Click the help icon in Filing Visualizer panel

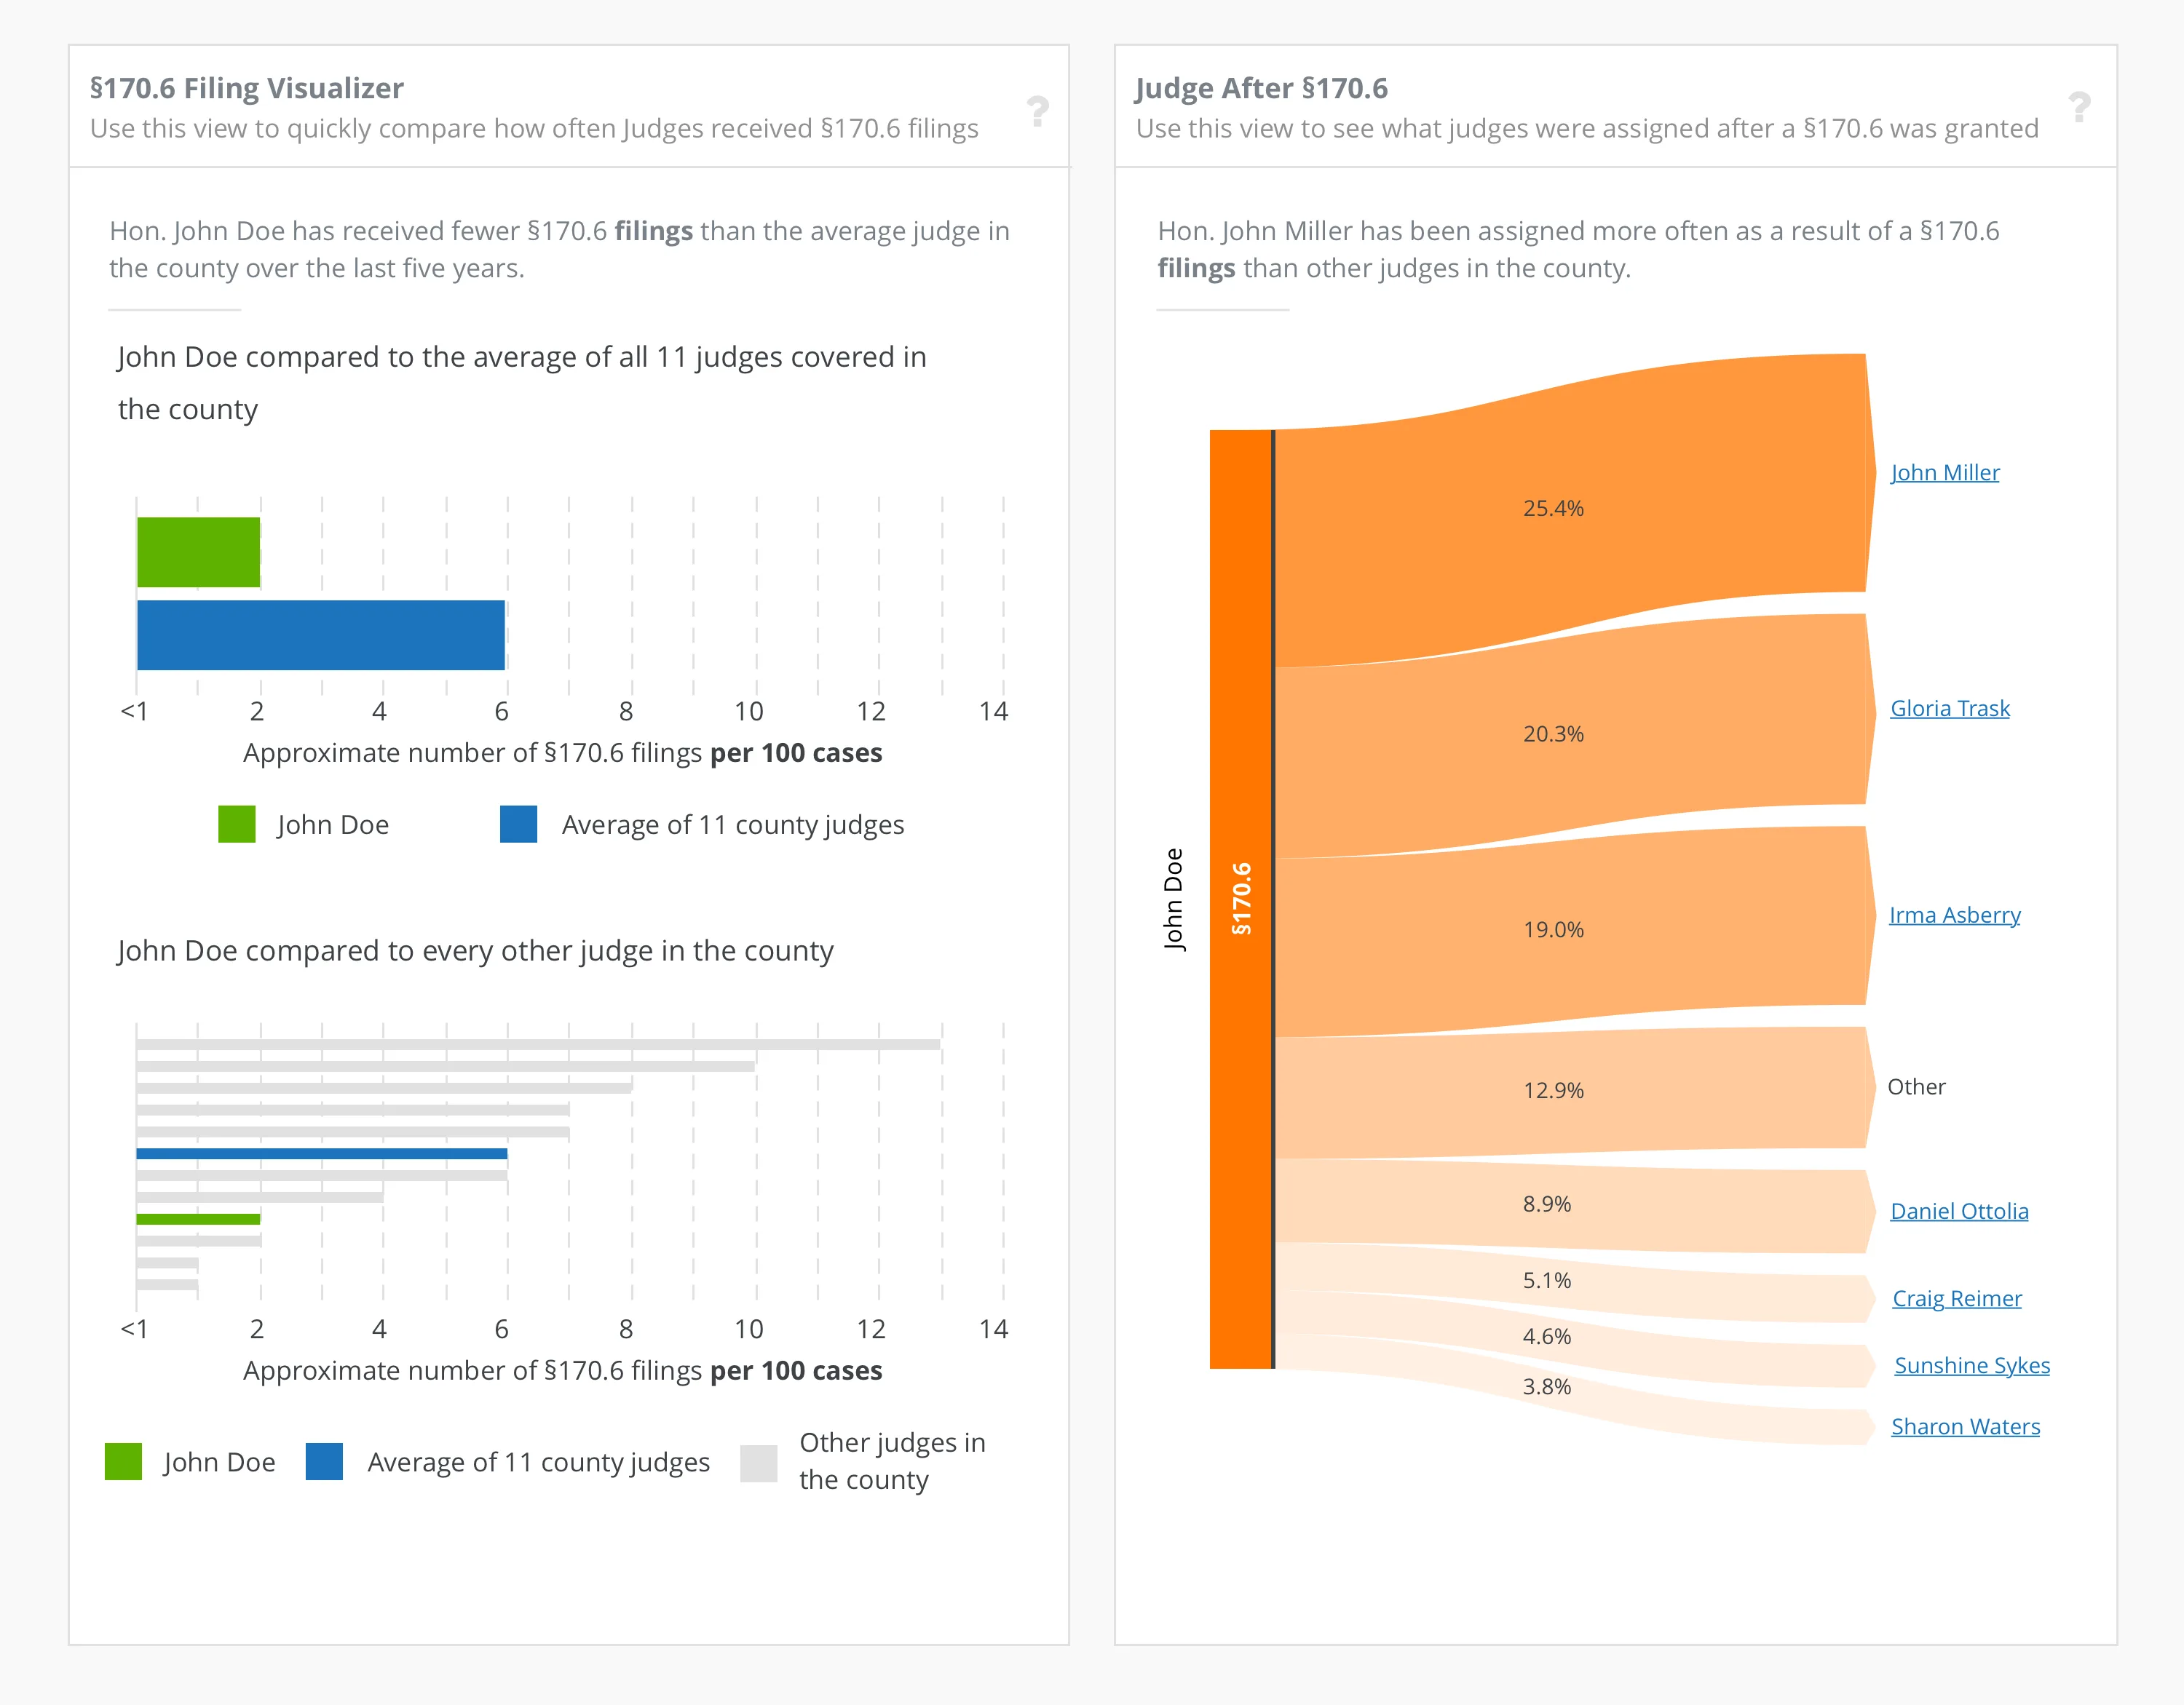(x=1038, y=110)
